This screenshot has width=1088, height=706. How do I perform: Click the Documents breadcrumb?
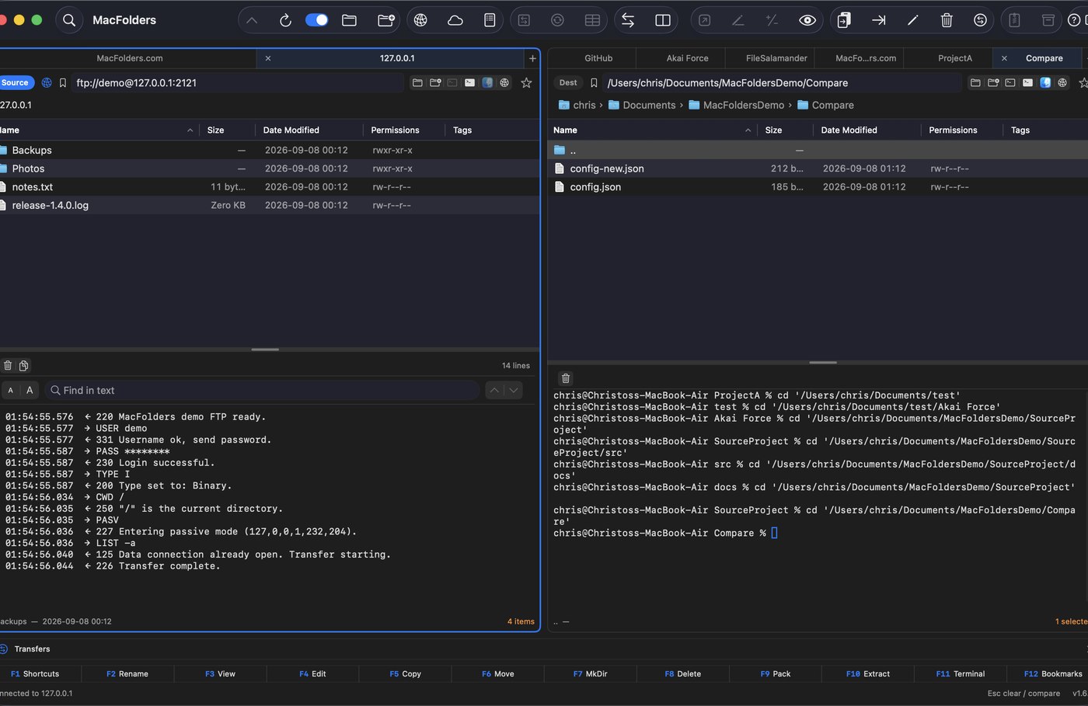[641, 105]
